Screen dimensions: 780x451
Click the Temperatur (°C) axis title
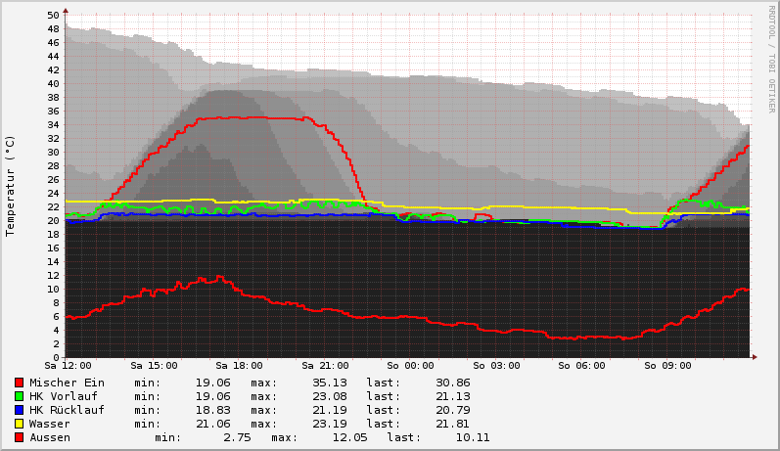pos(11,185)
